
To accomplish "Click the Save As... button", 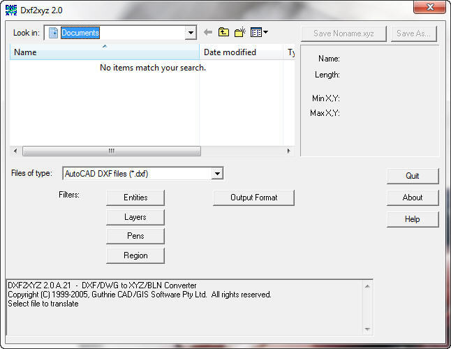I will point(413,34).
